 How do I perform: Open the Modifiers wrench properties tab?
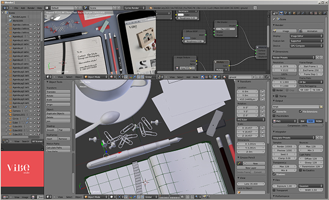(x=303, y=13)
